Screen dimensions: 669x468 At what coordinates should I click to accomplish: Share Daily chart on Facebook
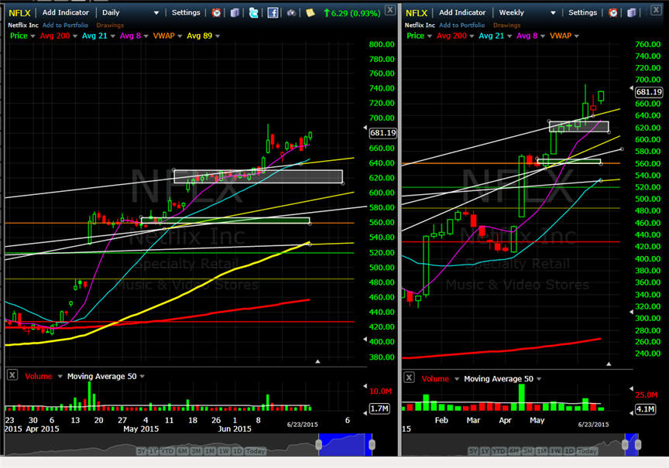pyautogui.click(x=273, y=13)
